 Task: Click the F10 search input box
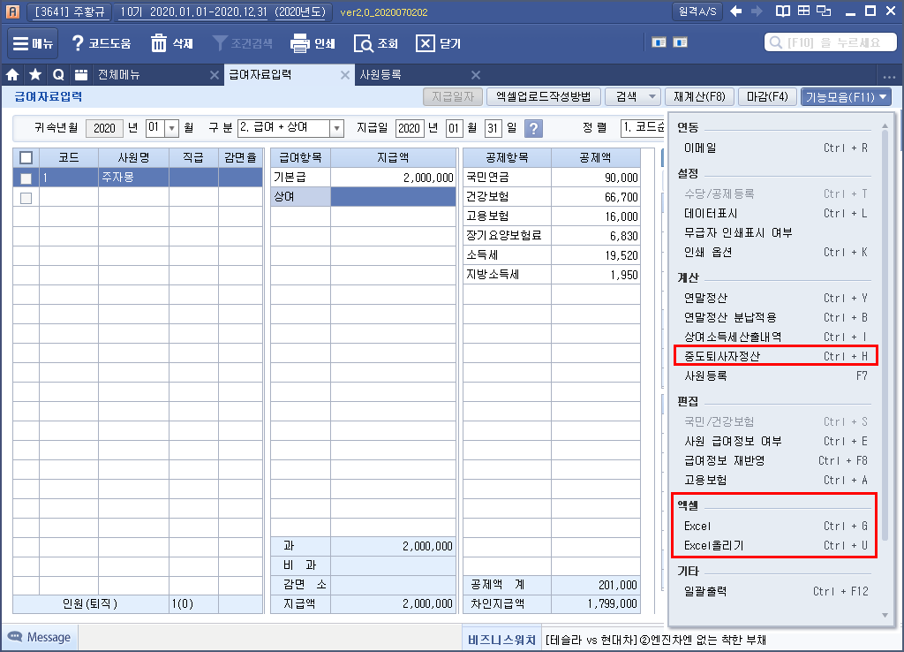[831, 42]
